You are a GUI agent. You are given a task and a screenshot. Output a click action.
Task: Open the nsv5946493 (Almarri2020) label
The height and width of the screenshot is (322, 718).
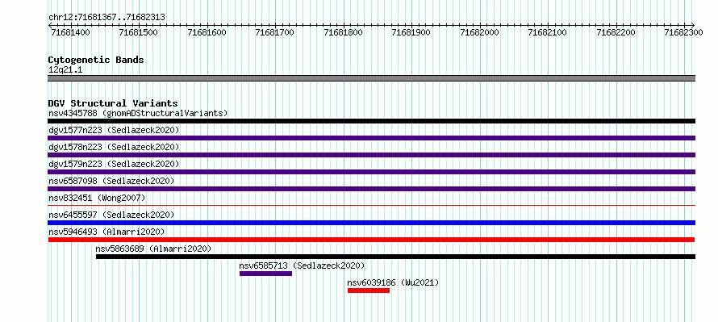(x=106, y=232)
